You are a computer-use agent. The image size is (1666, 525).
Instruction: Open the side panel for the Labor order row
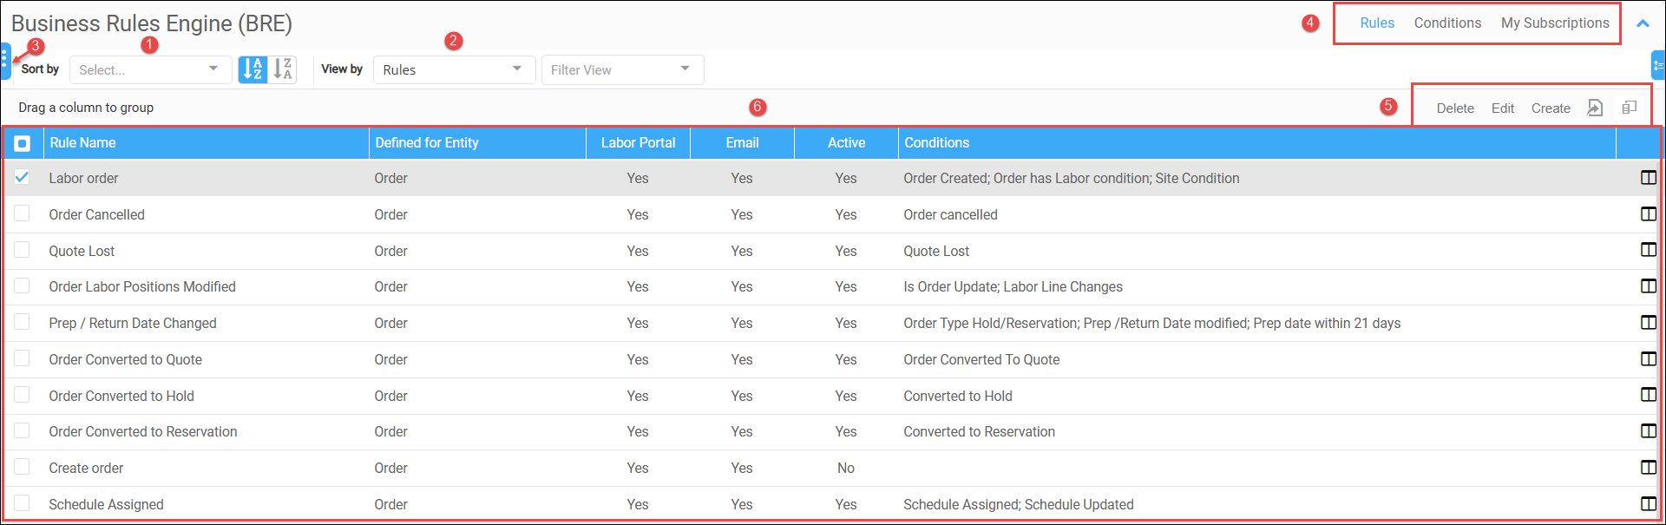pyautogui.click(x=1649, y=178)
